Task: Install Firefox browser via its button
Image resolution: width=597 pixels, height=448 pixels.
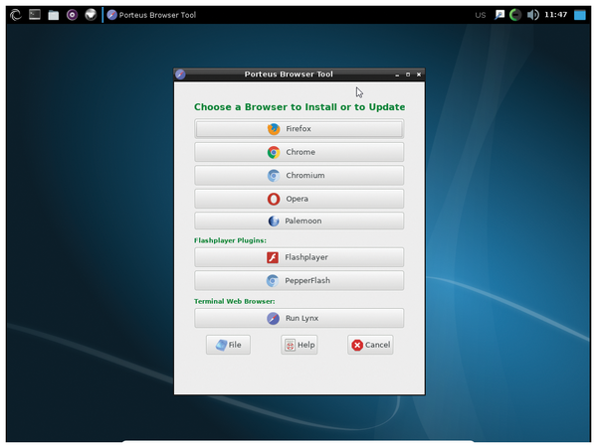Action: click(298, 129)
